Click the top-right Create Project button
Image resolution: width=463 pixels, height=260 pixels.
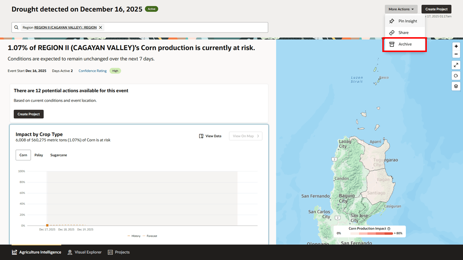[x=437, y=9]
